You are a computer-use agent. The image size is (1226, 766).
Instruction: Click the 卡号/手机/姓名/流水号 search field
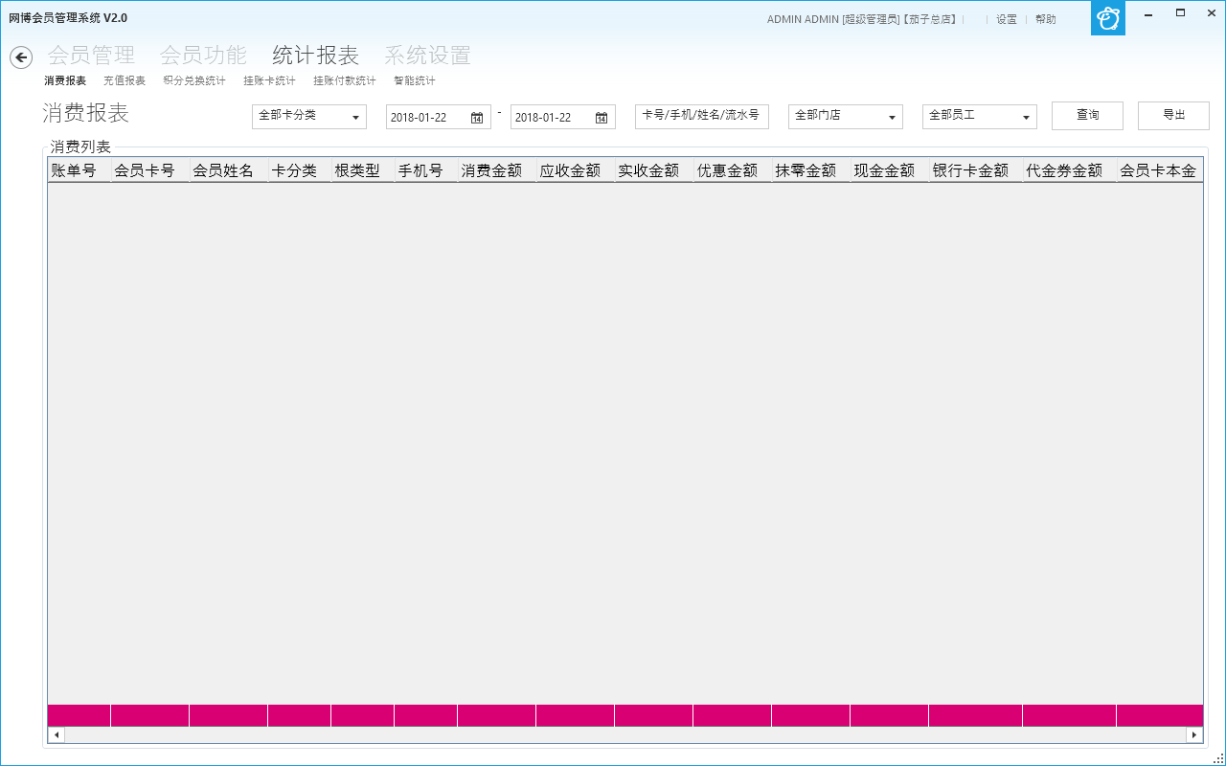coord(701,117)
